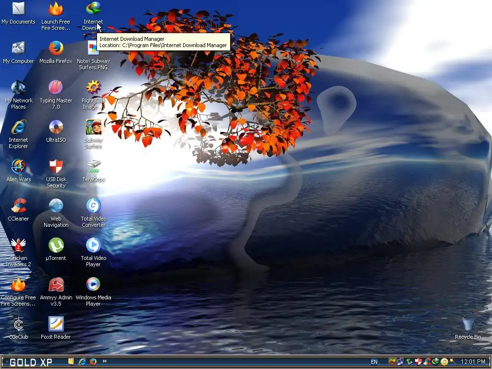Select the UltraISO disc icon
This screenshot has height=369, width=492.
pyautogui.click(x=56, y=132)
